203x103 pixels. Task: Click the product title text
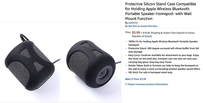[x=160, y=11]
